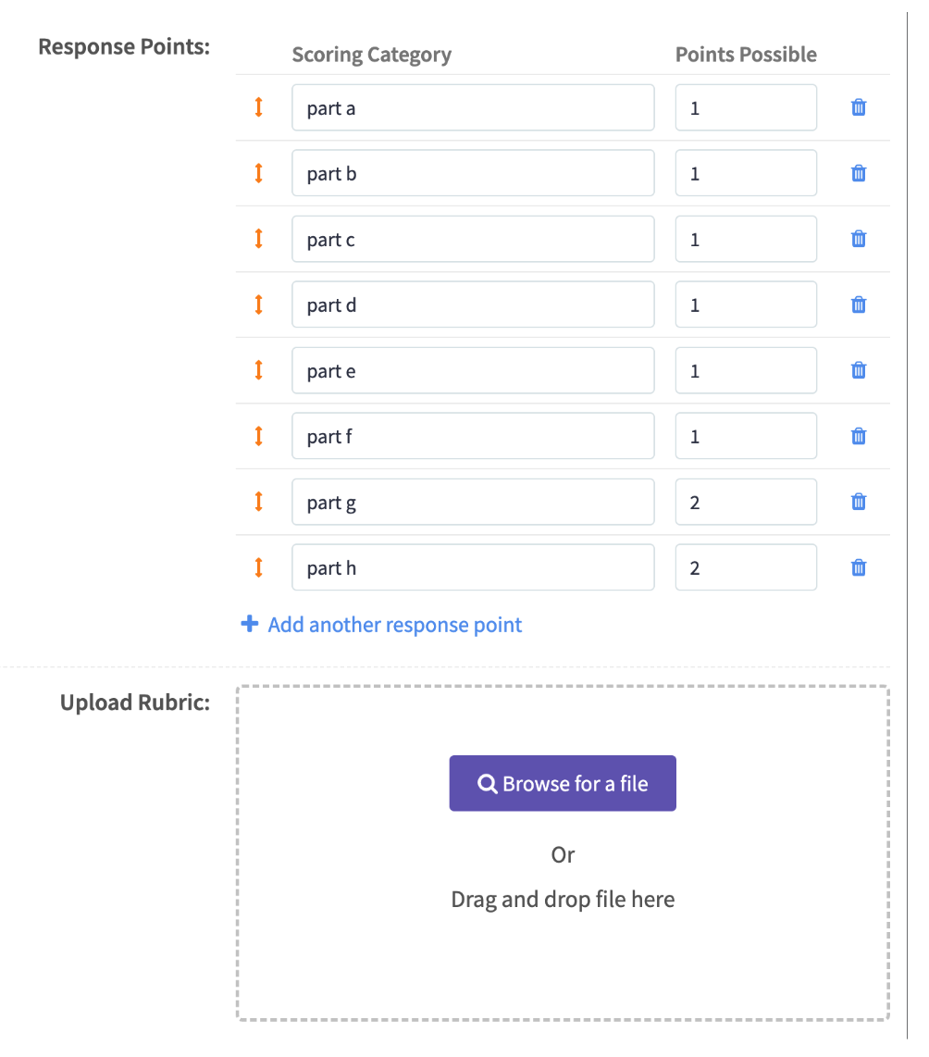
Task: Focus the part g category text field
Action: coord(473,502)
